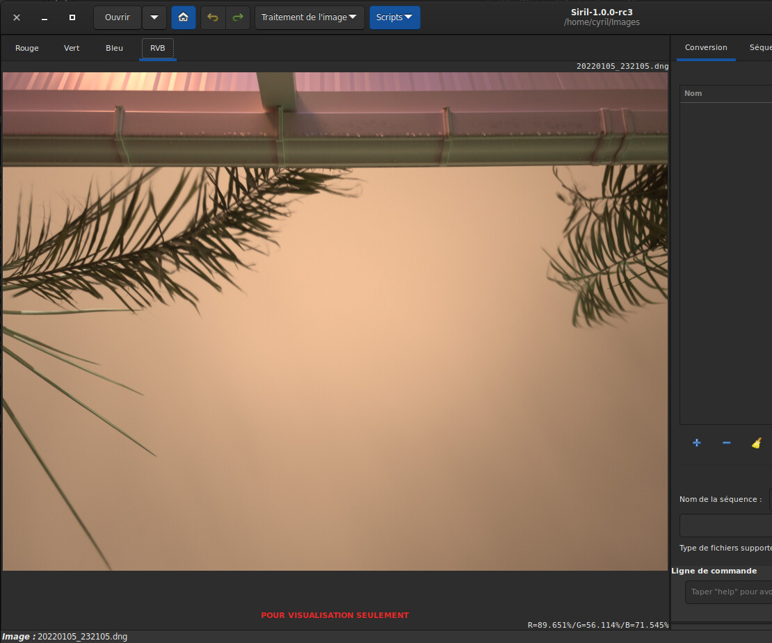Screen dimensions: 772x643
Task: Switch to the Séquence tab
Action: coord(759,47)
